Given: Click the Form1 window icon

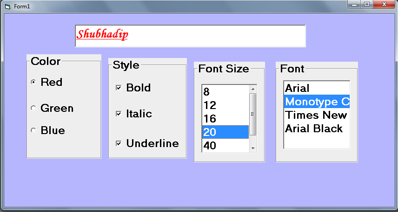Looking at the screenshot, I should pos(7,6).
